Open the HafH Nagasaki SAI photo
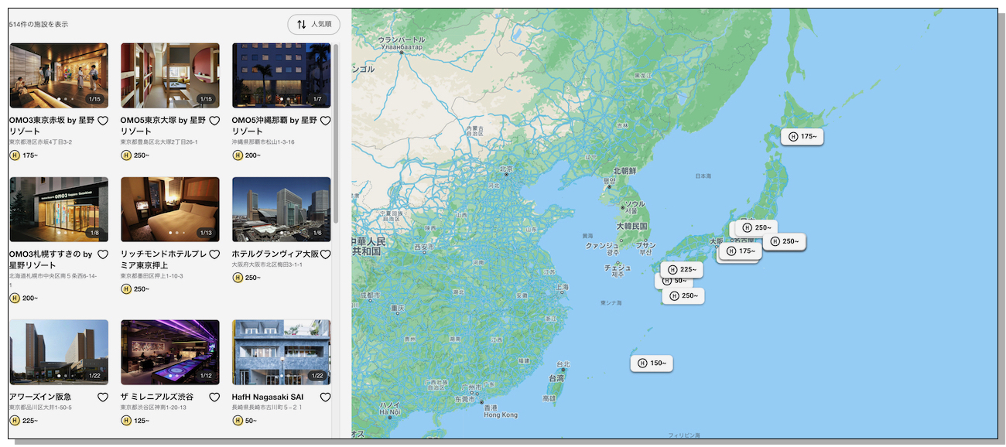The height and width of the screenshot is (447, 1006). pos(282,353)
